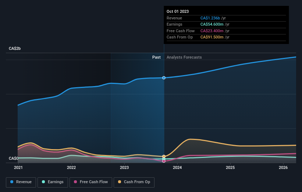This screenshot has height=192, width=302.
Task: Click the Analysts Forecasts label
Action: 184,57
